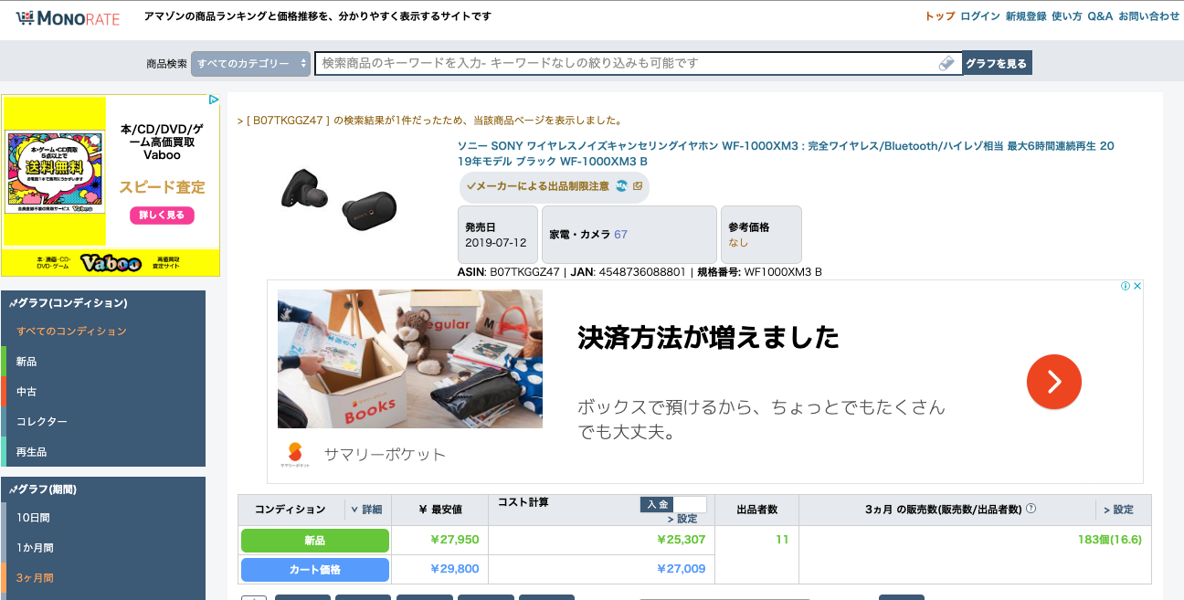Open 新規登録 in the top navigation

1026,16
